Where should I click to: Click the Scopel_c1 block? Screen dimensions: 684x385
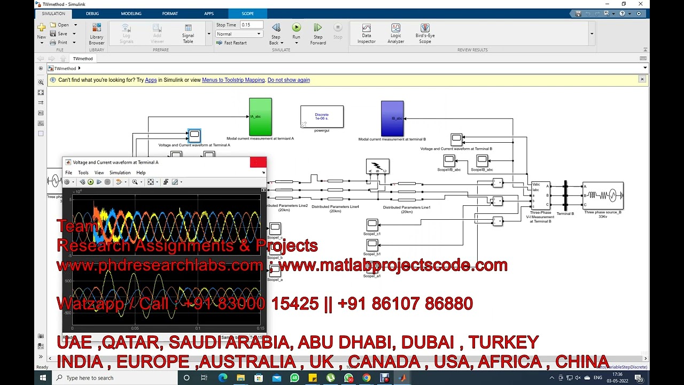pos(372,224)
